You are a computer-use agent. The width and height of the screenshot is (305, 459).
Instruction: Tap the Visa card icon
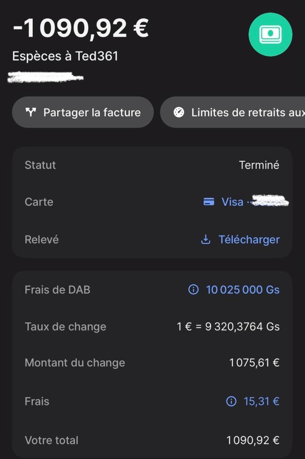209,202
